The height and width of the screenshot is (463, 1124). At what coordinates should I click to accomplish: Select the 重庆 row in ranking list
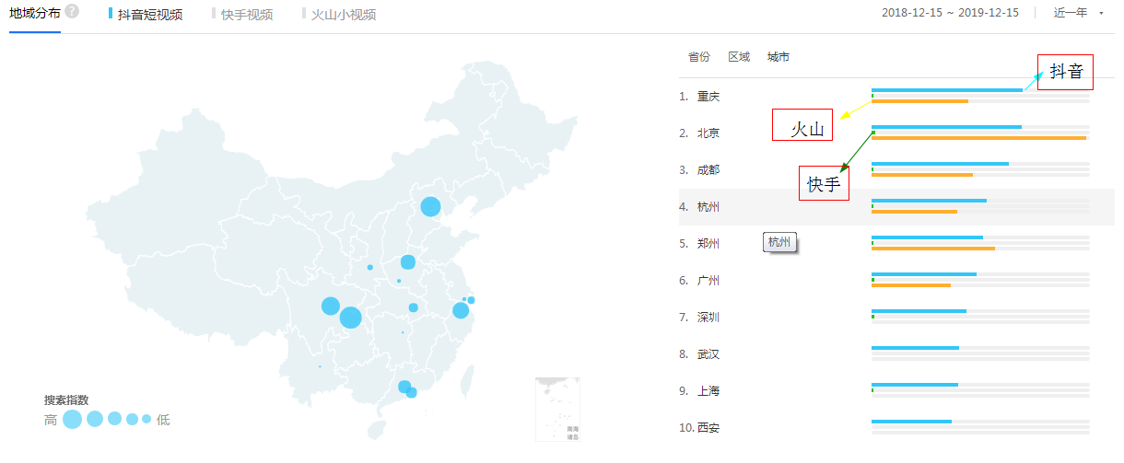tap(708, 97)
